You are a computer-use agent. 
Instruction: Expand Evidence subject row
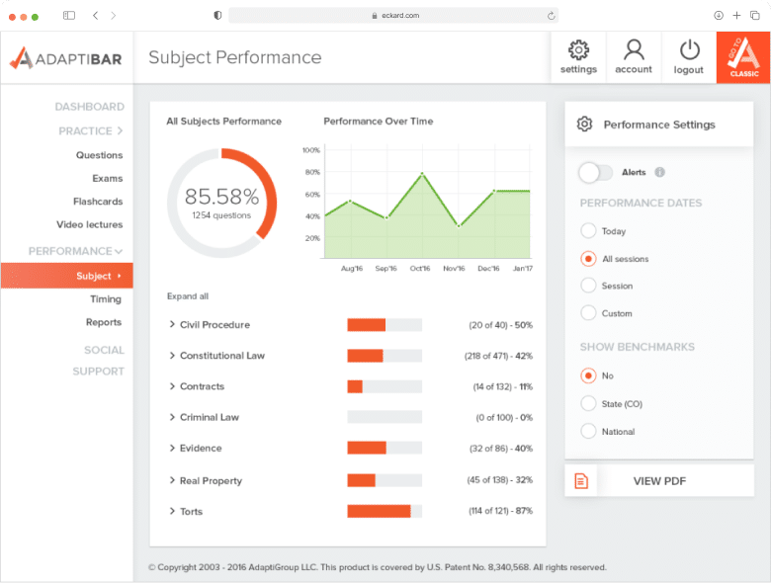point(172,448)
